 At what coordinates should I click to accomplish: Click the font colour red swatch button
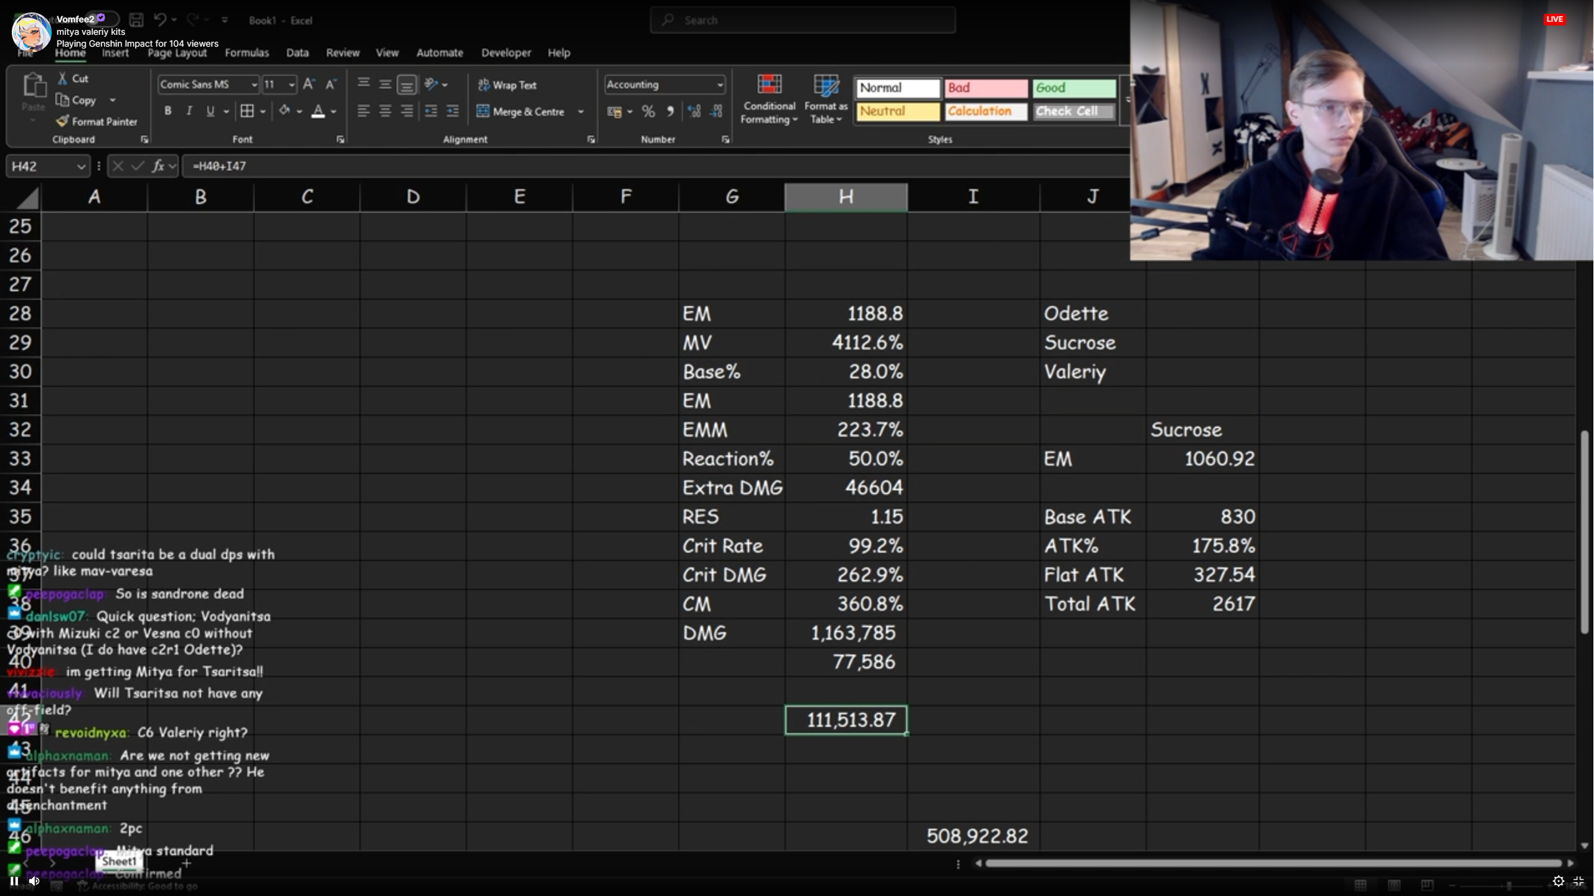pos(318,111)
